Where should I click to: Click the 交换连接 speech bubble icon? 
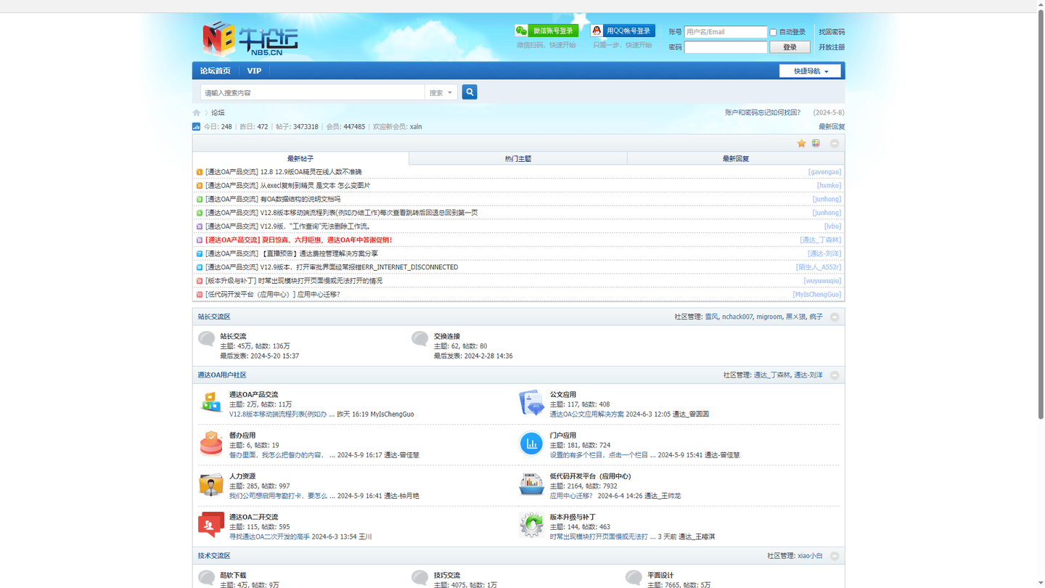coord(420,339)
